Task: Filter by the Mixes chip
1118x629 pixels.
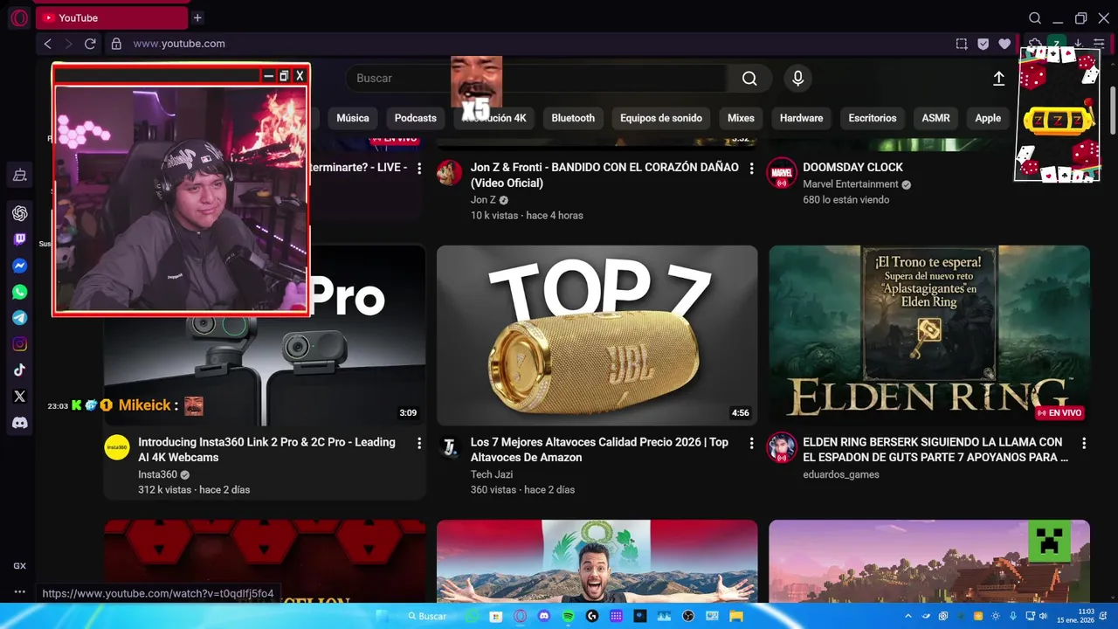Action: pyautogui.click(x=741, y=118)
